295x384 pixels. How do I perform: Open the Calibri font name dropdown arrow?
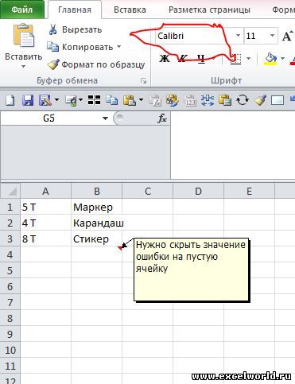(x=238, y=35)
